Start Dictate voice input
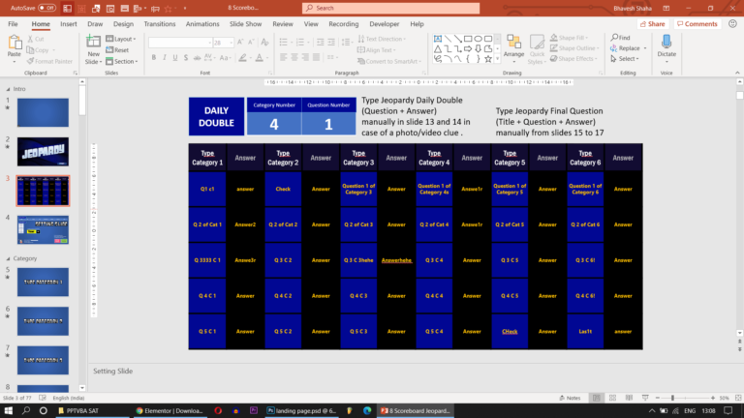This screenshot has height=418, width=744. click(666, 48)
